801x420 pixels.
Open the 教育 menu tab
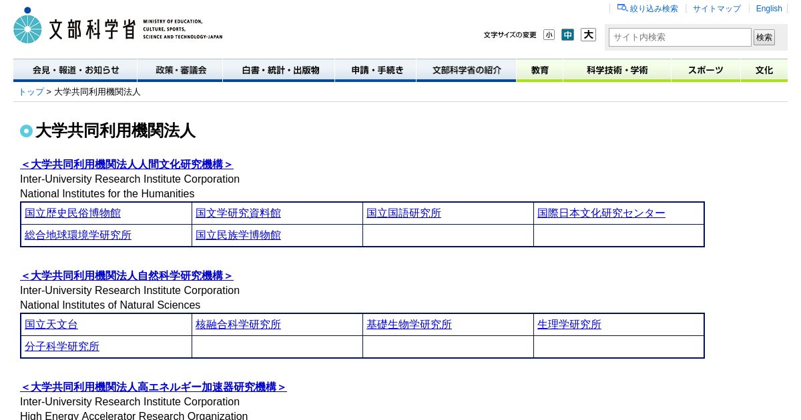click(x=539, y=70)
